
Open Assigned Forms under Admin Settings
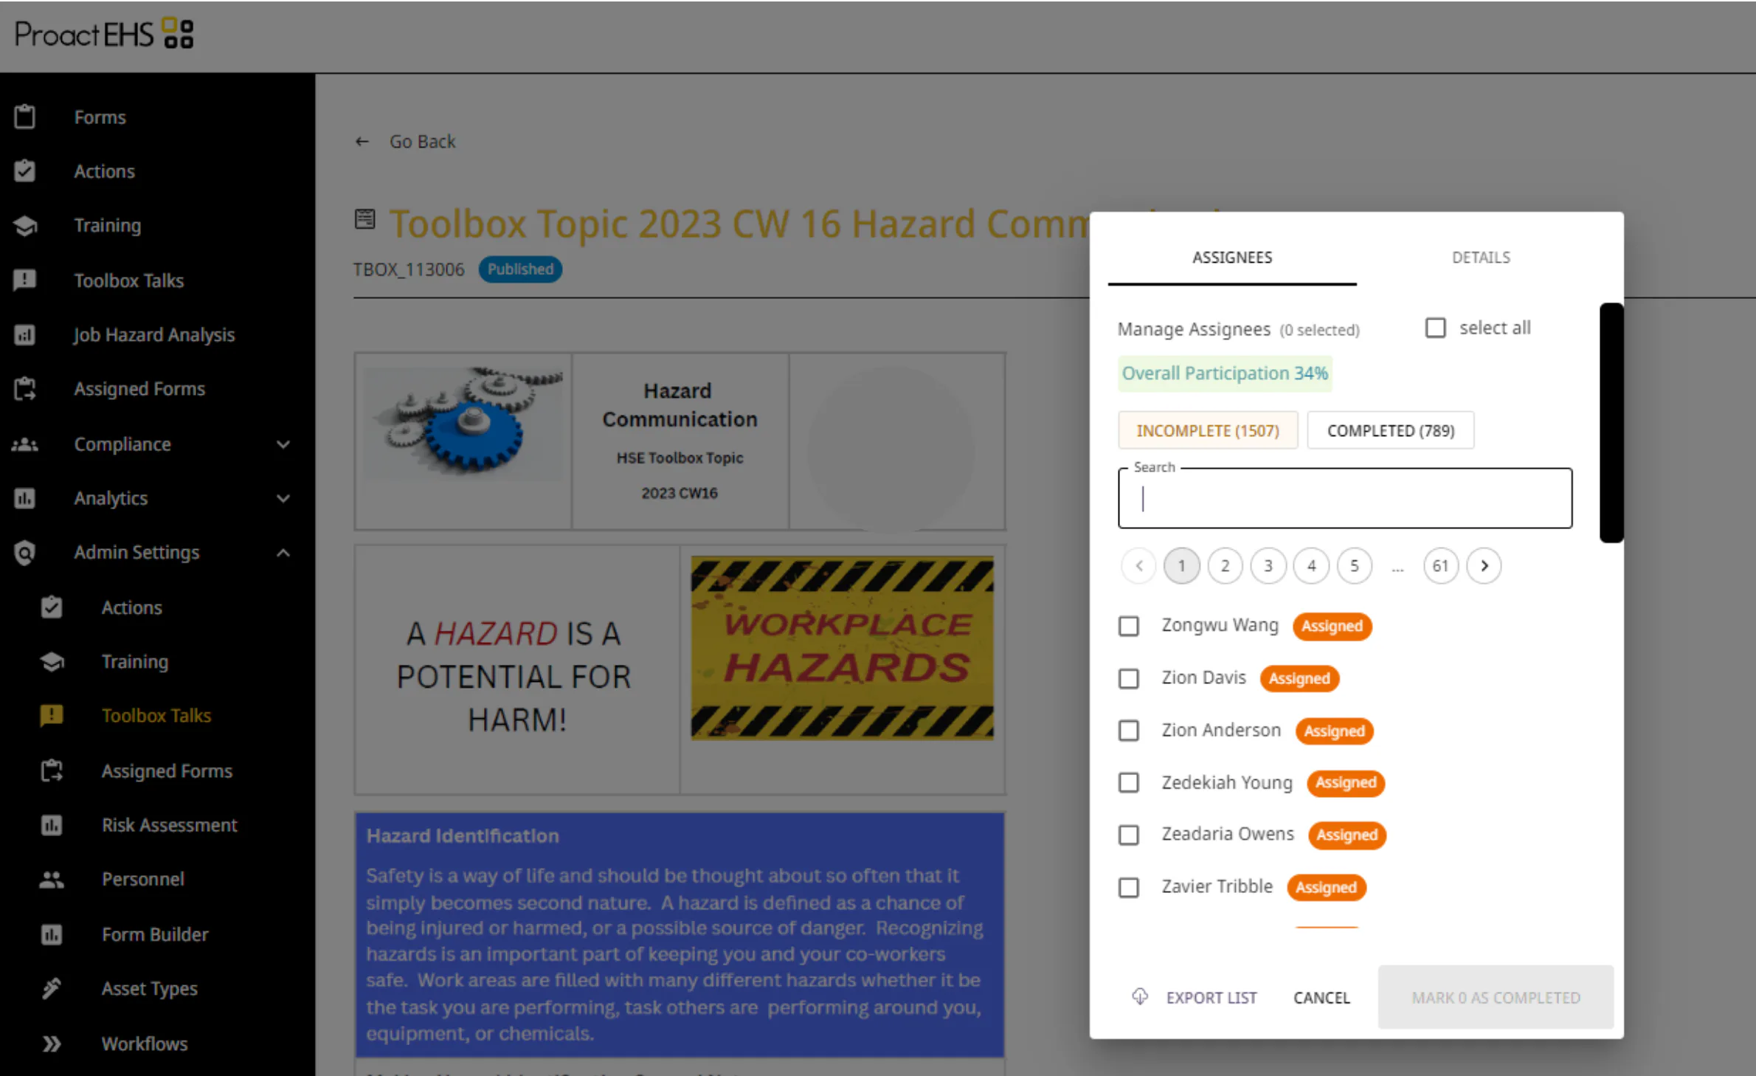click(167, 771)
